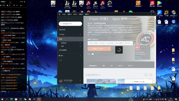This screenshot has height=101, width=179.
Task: Open the first Apex Legends desktop shortcut
Action: 88,4
